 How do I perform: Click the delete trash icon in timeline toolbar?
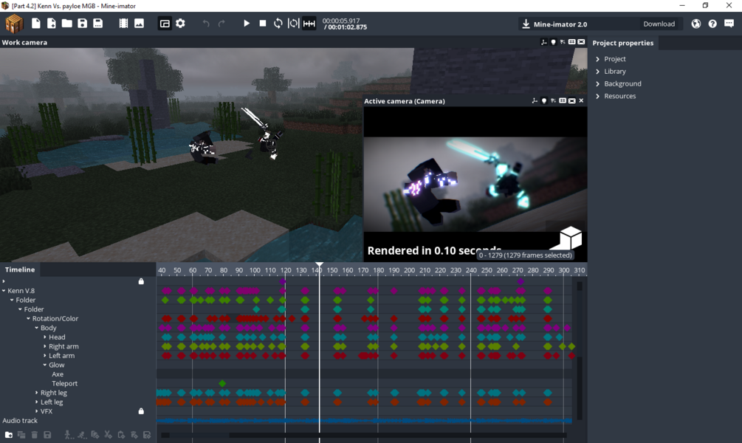(x=34, y=434)
